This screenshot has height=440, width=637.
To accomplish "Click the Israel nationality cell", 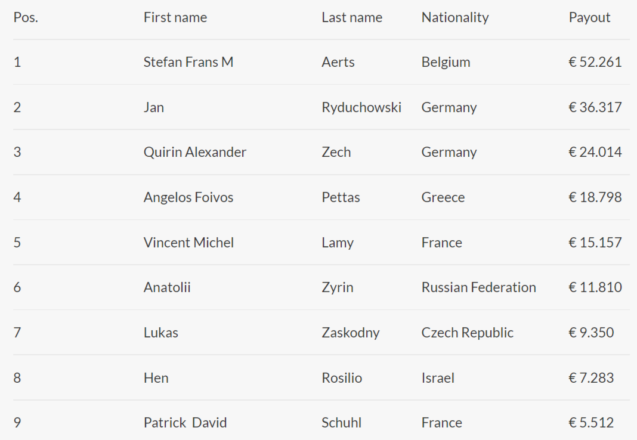I will [438, 378].
